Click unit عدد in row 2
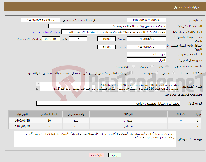The width and height of the screenshot is (206, 162). 76,126
